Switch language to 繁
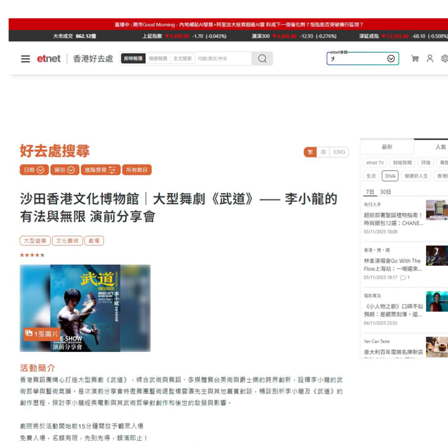This screenshot has width=448, height=448. 310,152
